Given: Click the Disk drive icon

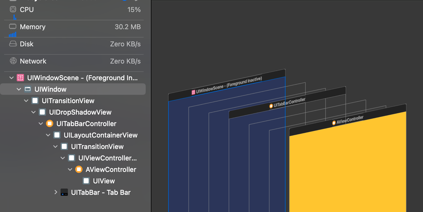Looking at the screenshot, I should [13, 44].
